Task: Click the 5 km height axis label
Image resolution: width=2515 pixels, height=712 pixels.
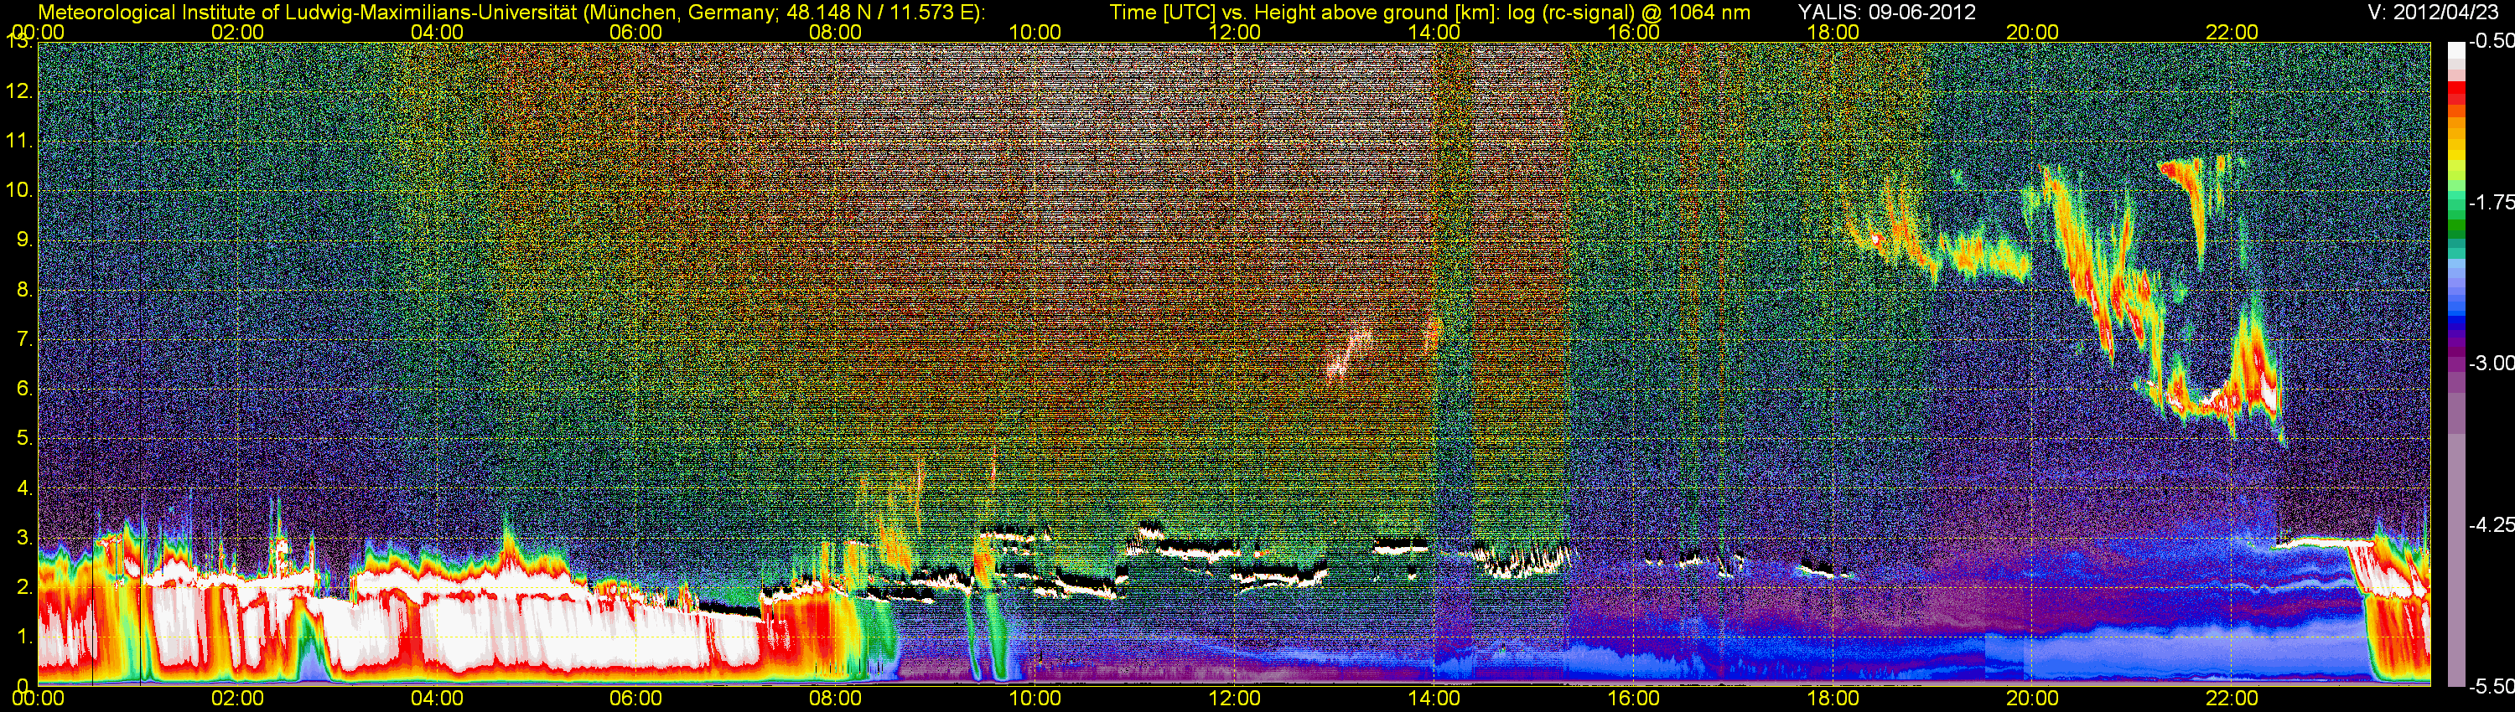Action: coord(23,438)
